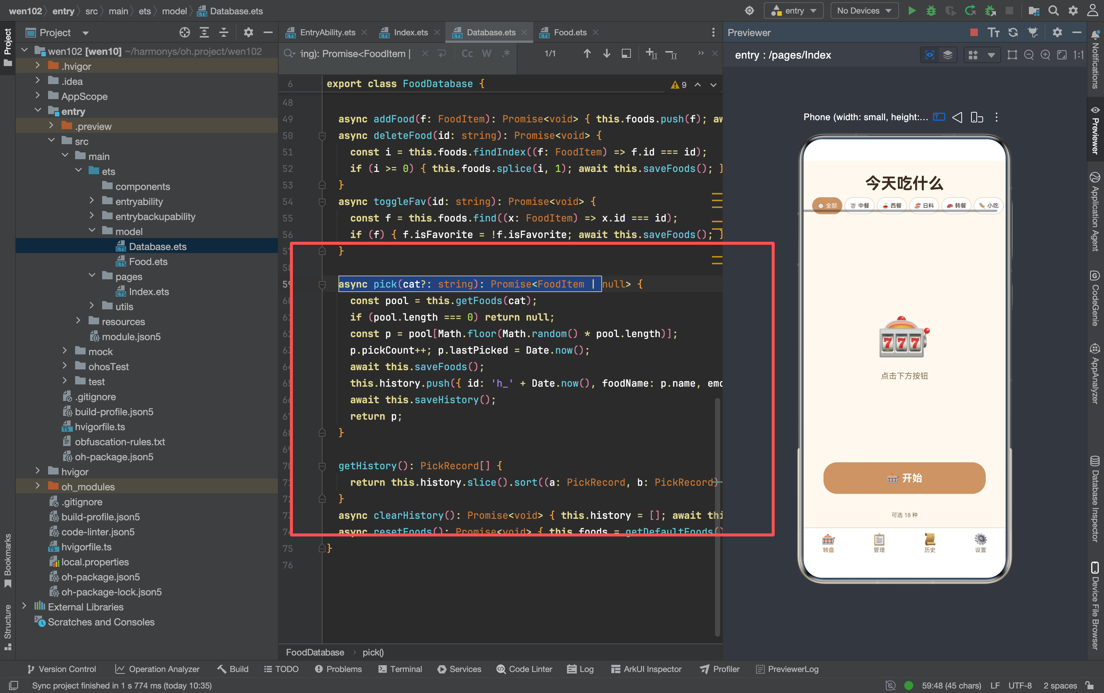The height and width of the screenshot is (693, 1104).
Task: Expand all nodes in Project panel
Action: 205,32
